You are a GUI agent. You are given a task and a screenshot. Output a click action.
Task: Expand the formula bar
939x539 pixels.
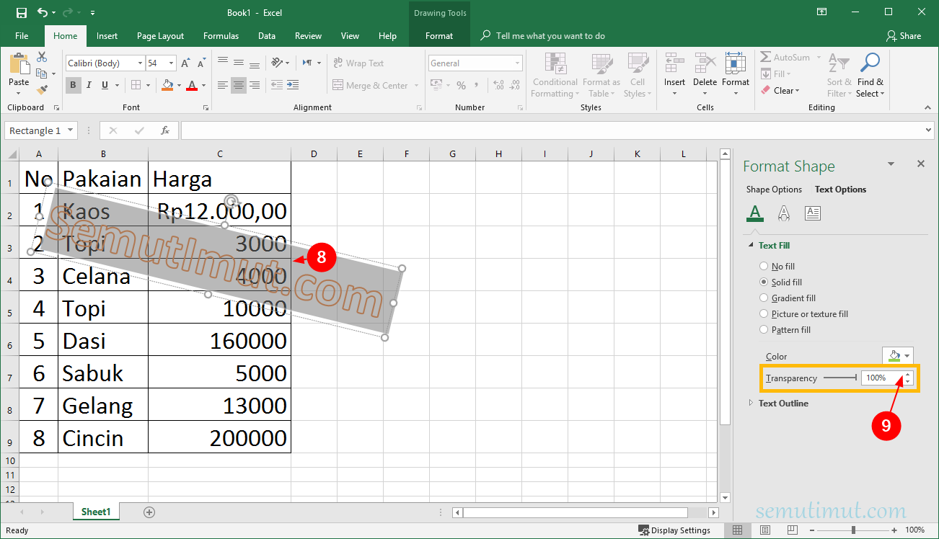coord(928,130)
